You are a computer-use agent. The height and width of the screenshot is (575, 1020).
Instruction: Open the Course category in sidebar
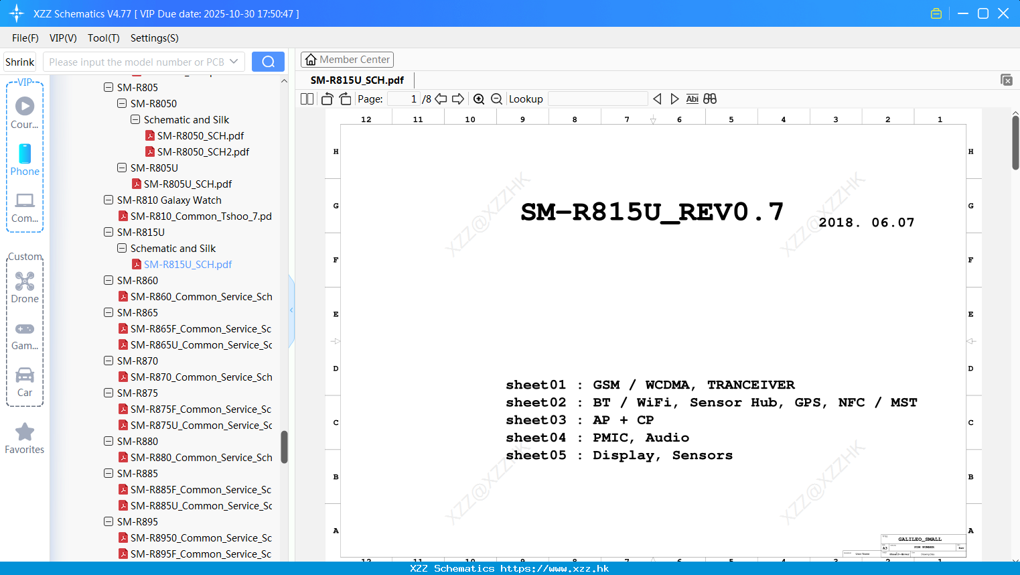point(25,113)
